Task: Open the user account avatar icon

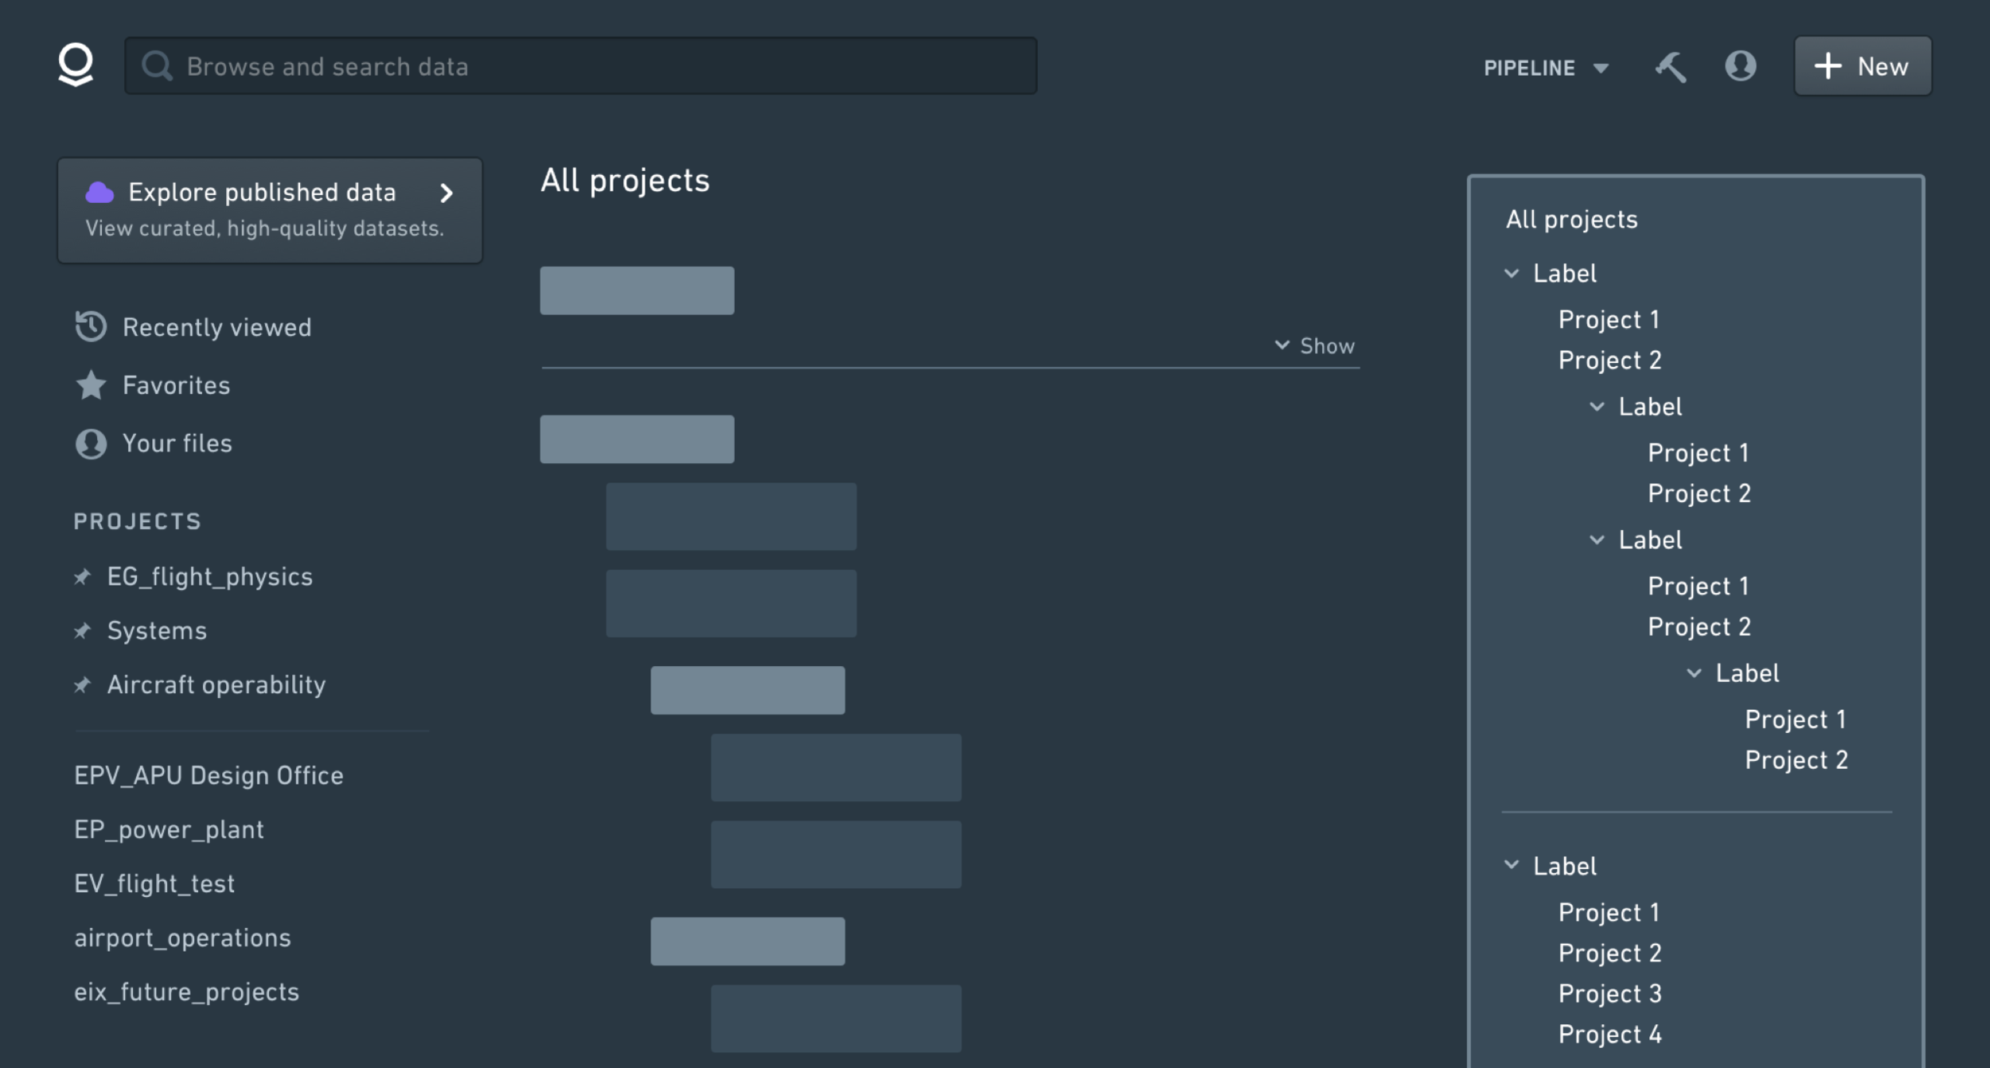Action: point(1740,66)
